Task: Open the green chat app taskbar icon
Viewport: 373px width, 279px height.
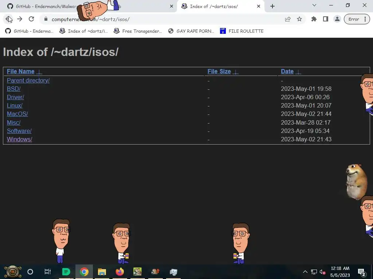Action: (66, 272)
